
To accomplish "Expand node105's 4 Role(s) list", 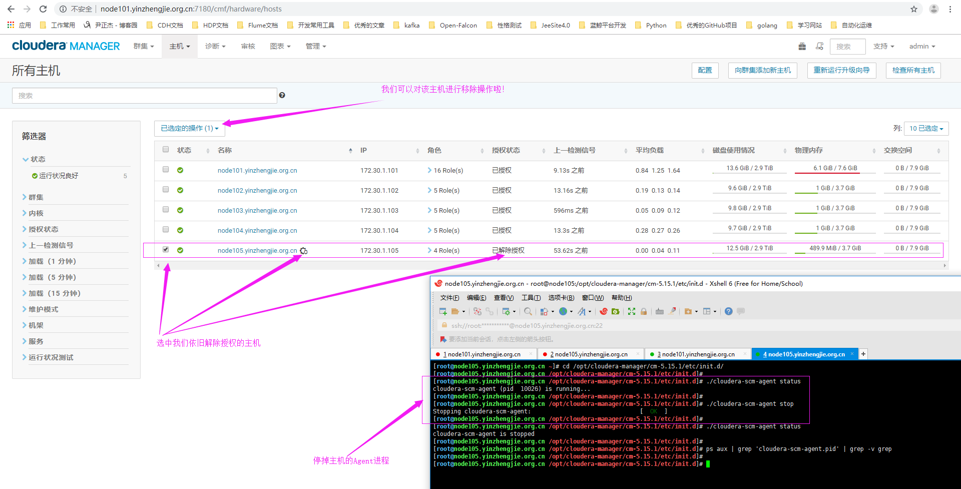I will tap(443, 251).
